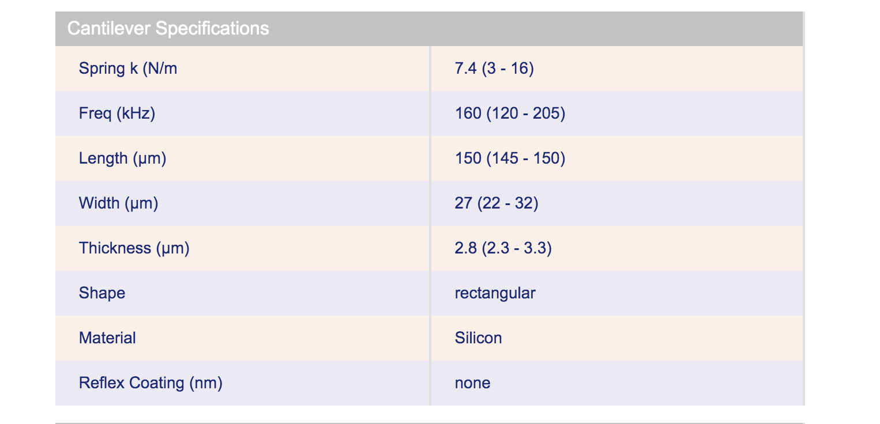Click the 27 (22 - 32) width value
Viewport: 880px width, 424px height.
pos(496,203)
